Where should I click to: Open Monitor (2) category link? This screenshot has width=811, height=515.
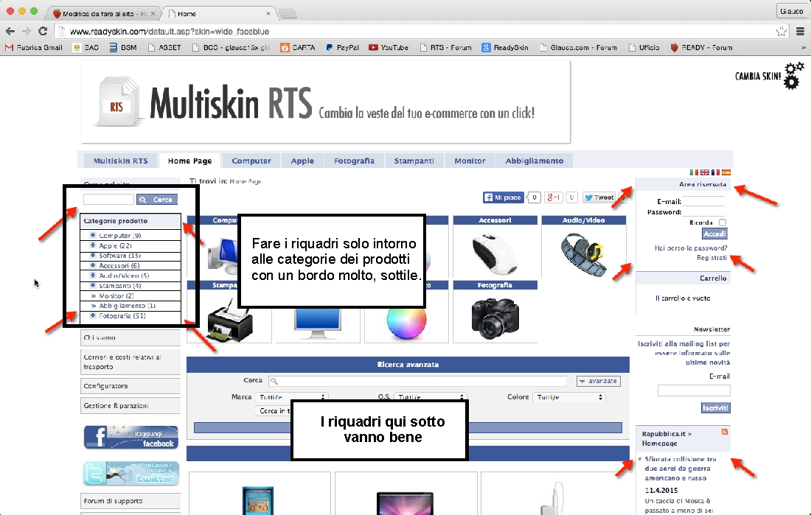[116, 295]
